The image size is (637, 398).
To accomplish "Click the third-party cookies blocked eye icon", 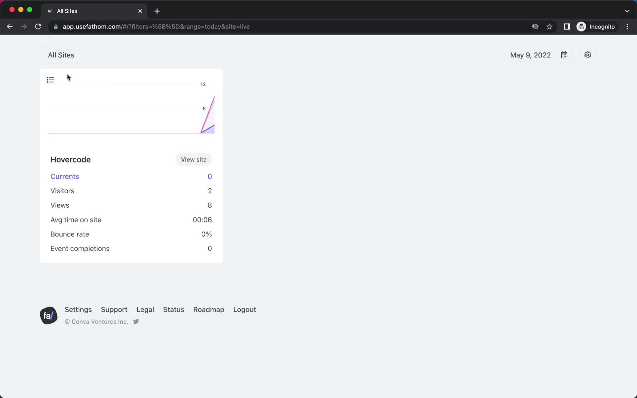I will pyautogui.click(x=535, y=27).
